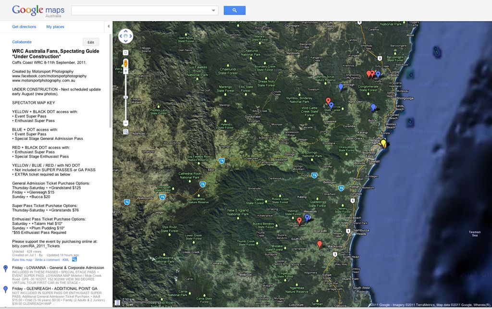The image size is (492, 309).
Task: Click the map title "WRC Australia Fans, Spectating Guide"
Action: point(56,51)
